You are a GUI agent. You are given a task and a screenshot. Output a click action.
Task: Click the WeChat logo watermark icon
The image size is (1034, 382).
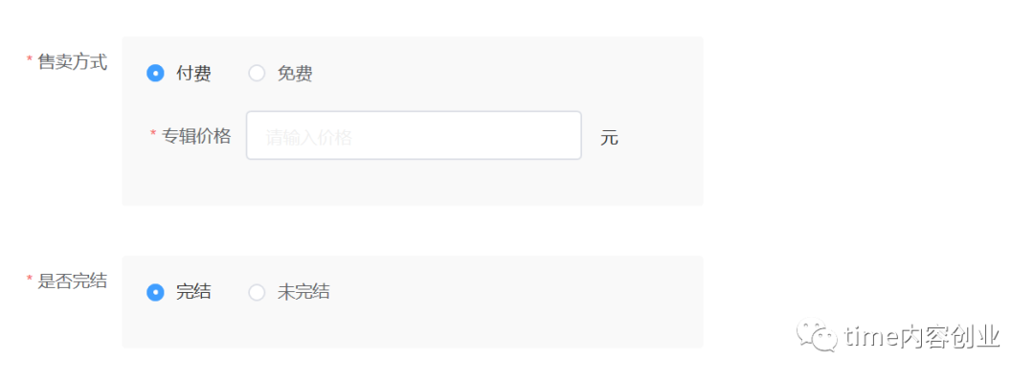[x=817, y=336]
